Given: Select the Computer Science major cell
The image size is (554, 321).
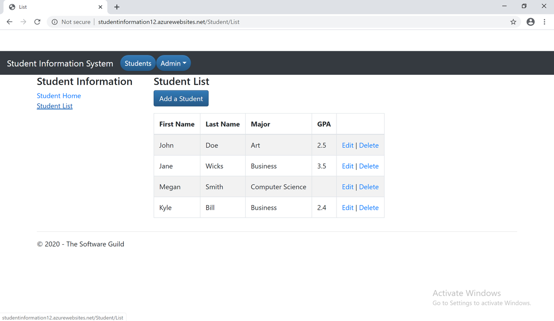Looking at the screenshot, I should (x=278, y=187).
